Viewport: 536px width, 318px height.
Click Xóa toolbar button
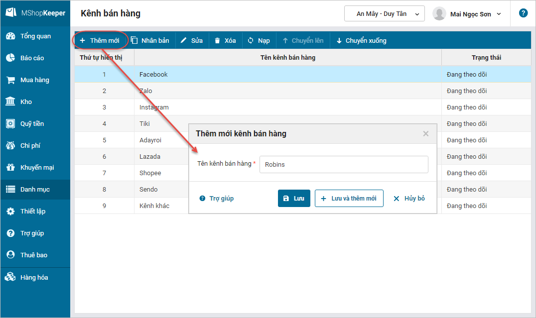click(225, 41)
